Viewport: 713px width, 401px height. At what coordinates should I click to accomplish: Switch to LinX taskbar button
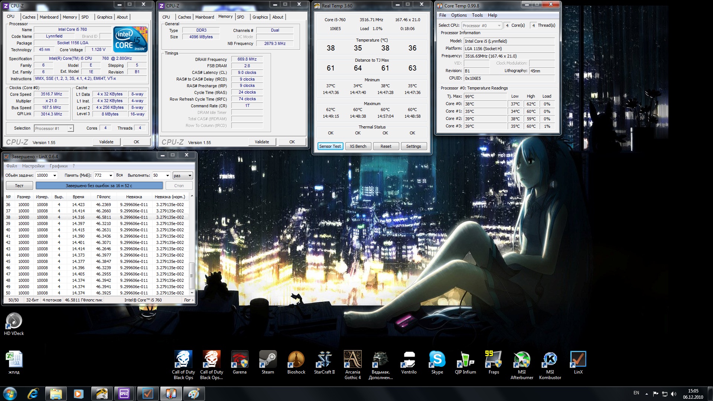(x=147, y=394)
